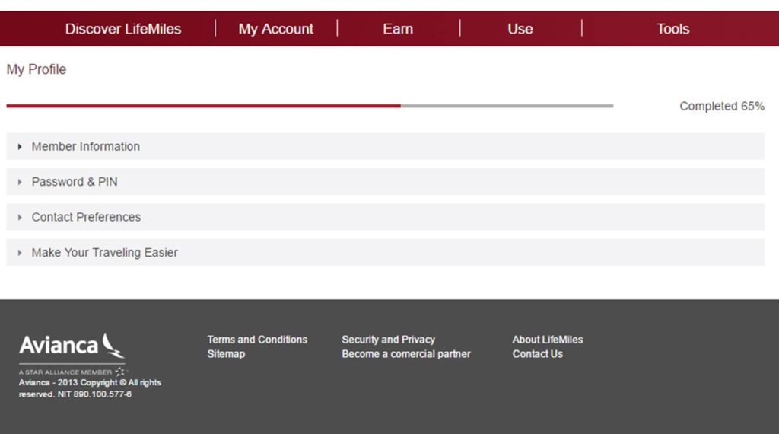Expand Contact Preferences section arrow
The width and height of the screenshot is (779, 434).
(x=20, y=217)
